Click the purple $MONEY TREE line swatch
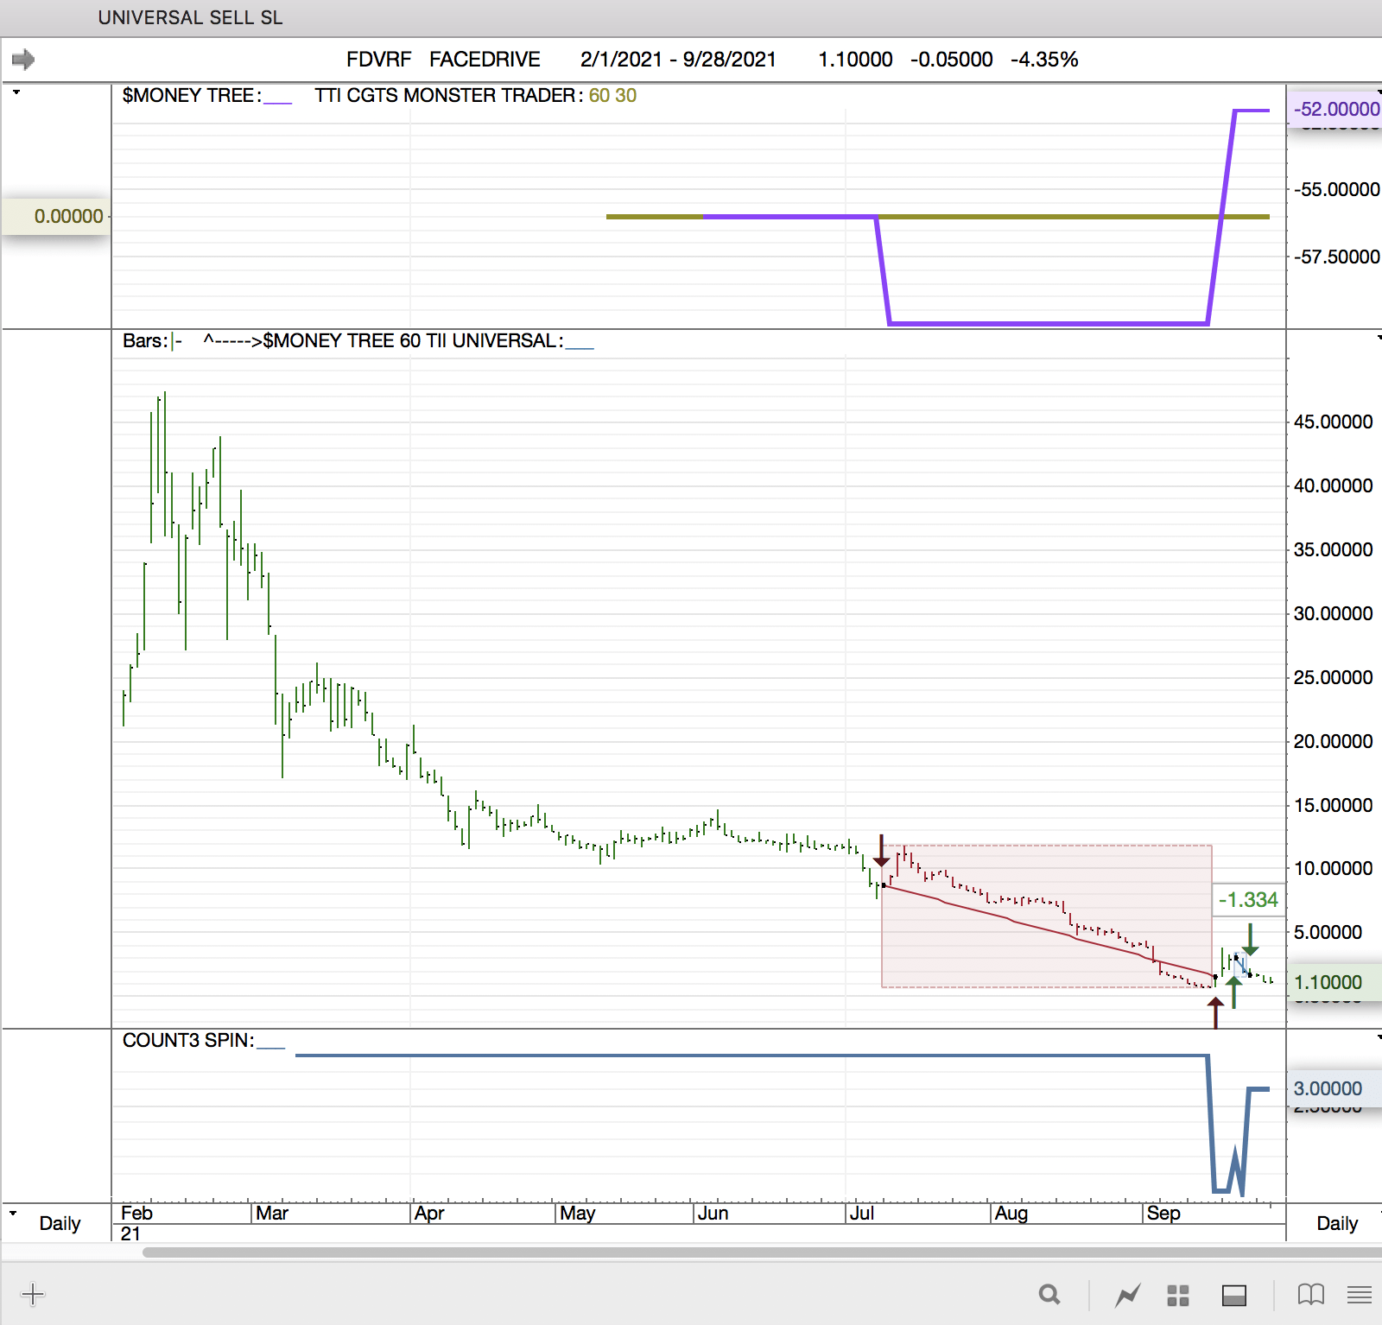Image resolution: width=1382 pixels, height=1325 pixels. (278, 101)
